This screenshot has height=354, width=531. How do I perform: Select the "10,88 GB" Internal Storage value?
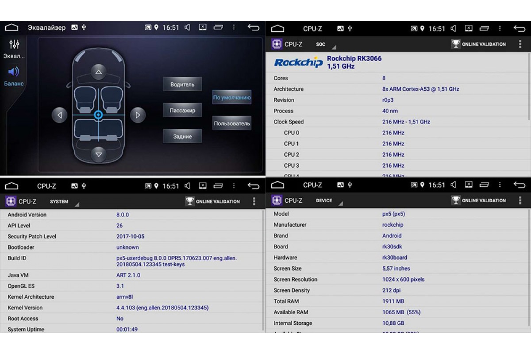coord(393,323)
